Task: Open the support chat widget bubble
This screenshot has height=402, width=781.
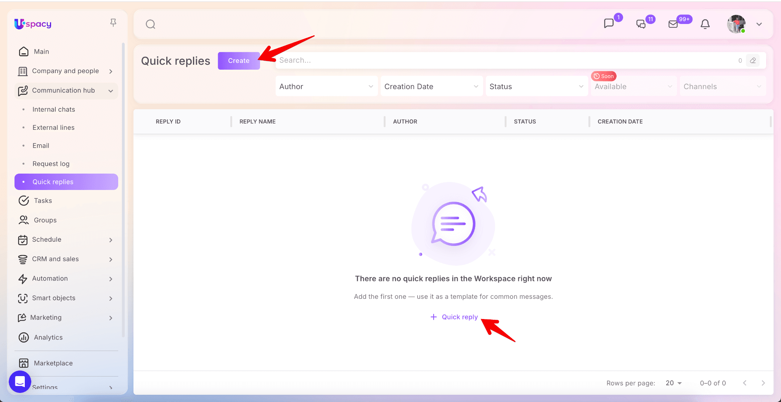Action: (x=20, y=381)
